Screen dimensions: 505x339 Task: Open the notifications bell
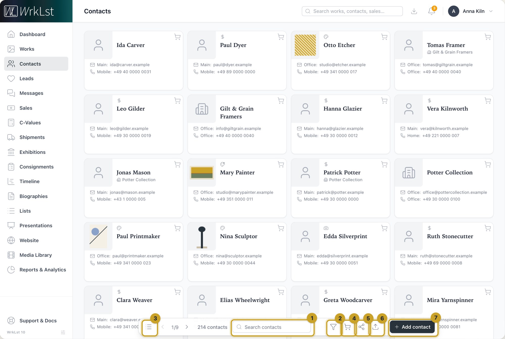pyautogui.click(x=432, y=11)
